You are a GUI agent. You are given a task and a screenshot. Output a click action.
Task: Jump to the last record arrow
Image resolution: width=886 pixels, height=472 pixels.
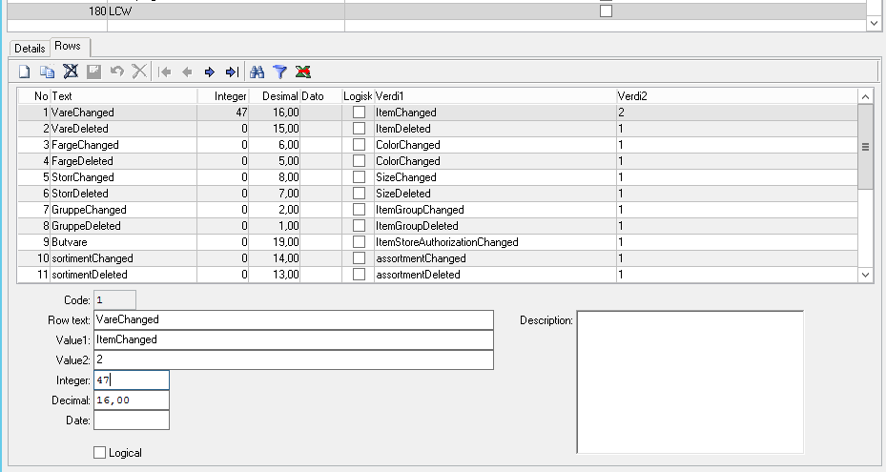pos(232,72)
